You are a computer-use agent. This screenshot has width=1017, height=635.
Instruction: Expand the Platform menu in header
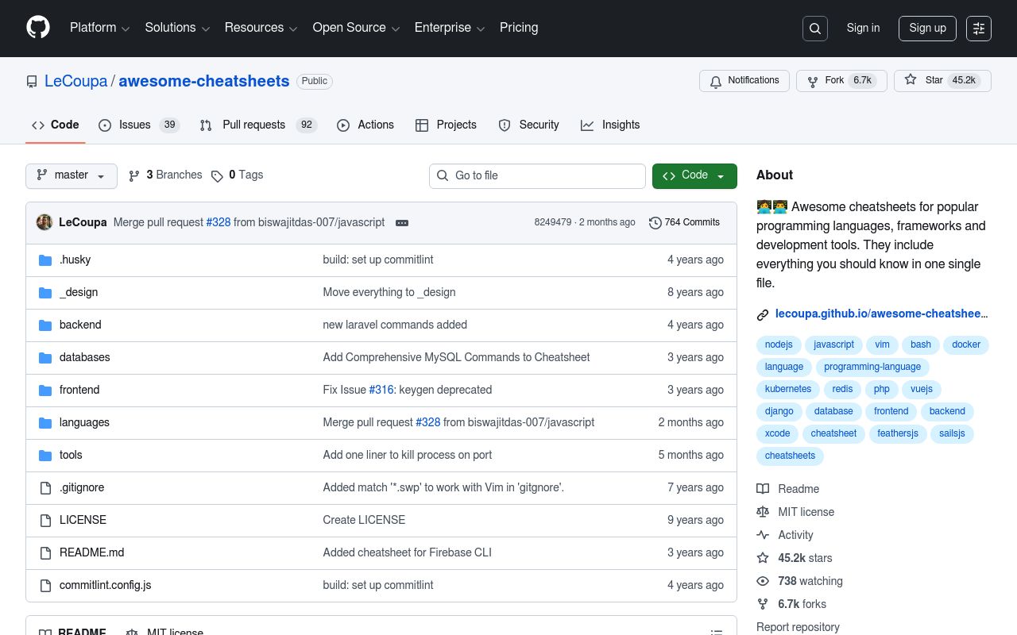pyautogui.click(x=99, y=28)
